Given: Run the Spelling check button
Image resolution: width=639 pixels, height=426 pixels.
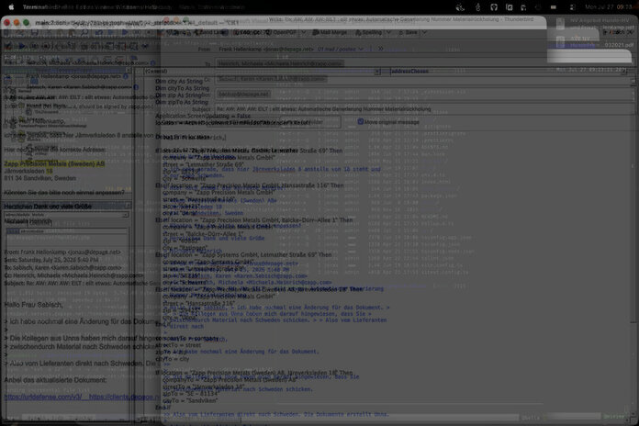Looking at the screenshot, I should click(368, 32).
